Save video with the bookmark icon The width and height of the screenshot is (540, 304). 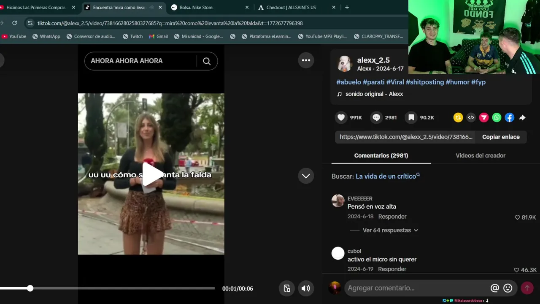[x=411, y=117]
